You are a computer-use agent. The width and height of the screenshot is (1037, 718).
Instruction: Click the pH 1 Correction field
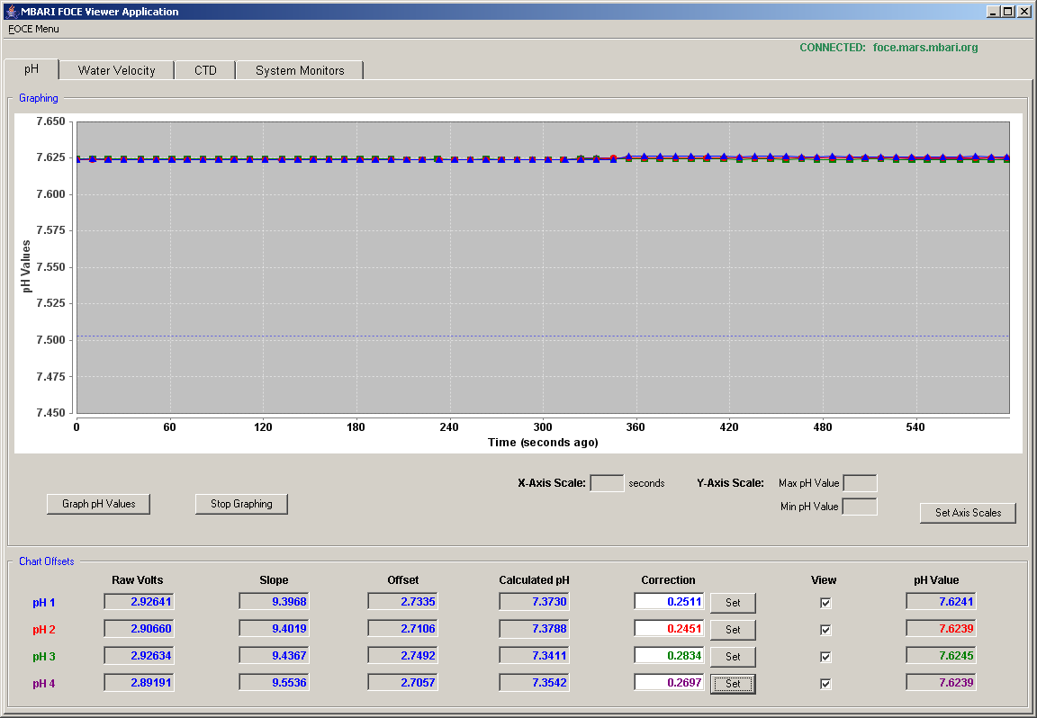point(669,602)
